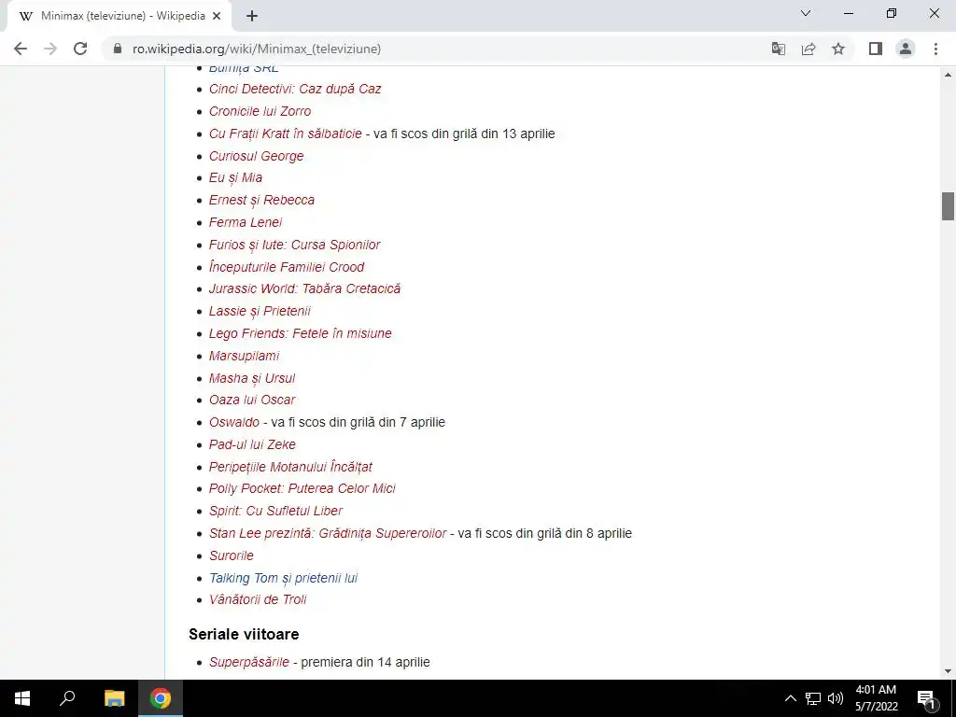956x717 pixels.
Task: Open the Curiosul George link
Action: pyautogui.click(x=256, y=156)
